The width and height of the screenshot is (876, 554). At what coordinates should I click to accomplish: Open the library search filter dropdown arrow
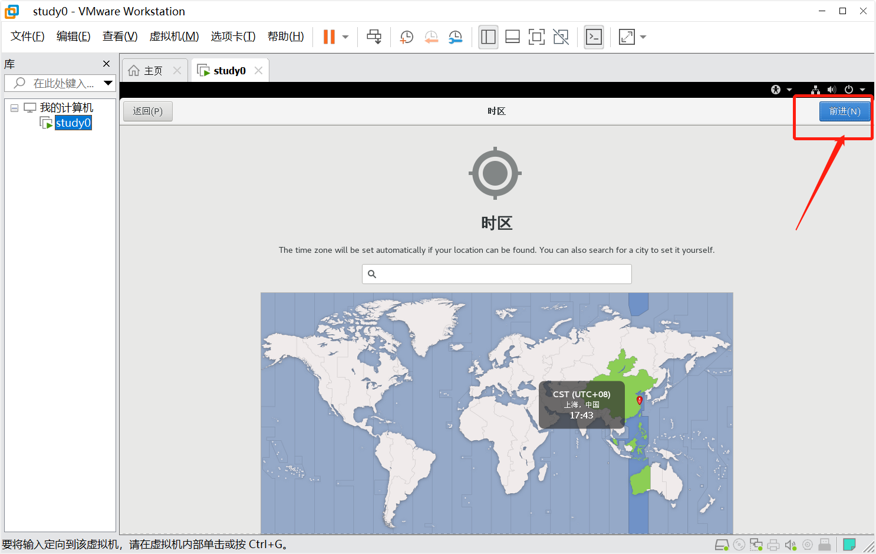tap(108, 83)
